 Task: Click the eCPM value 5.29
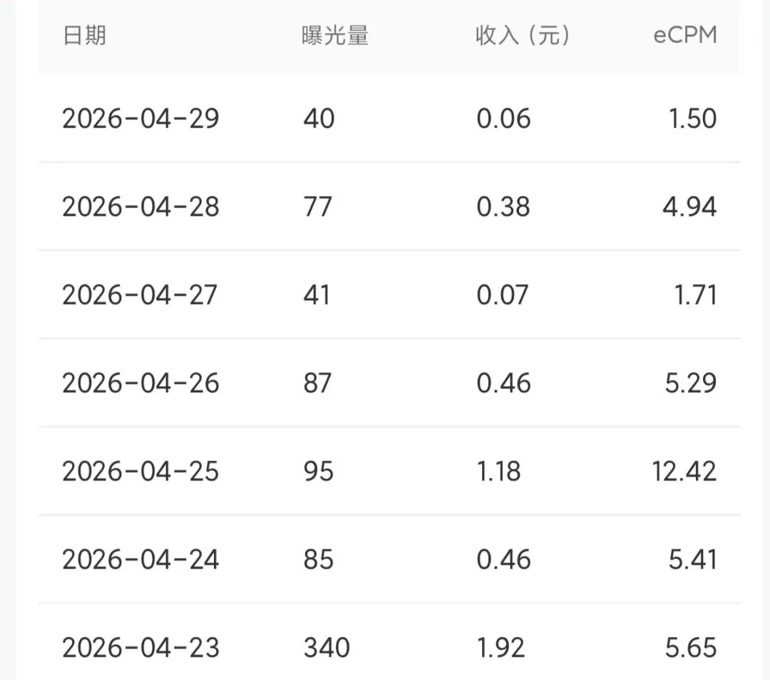(691, 382)
